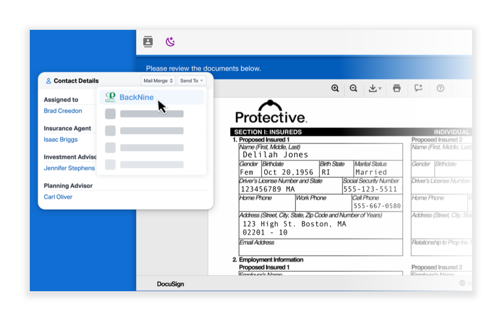Click the Proposed Insured 2 name field

(x=441, y=152)
